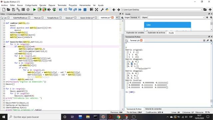Viewport: 213px width, 120px height.
Task: Step return debug icon
Action: (75, 10)
